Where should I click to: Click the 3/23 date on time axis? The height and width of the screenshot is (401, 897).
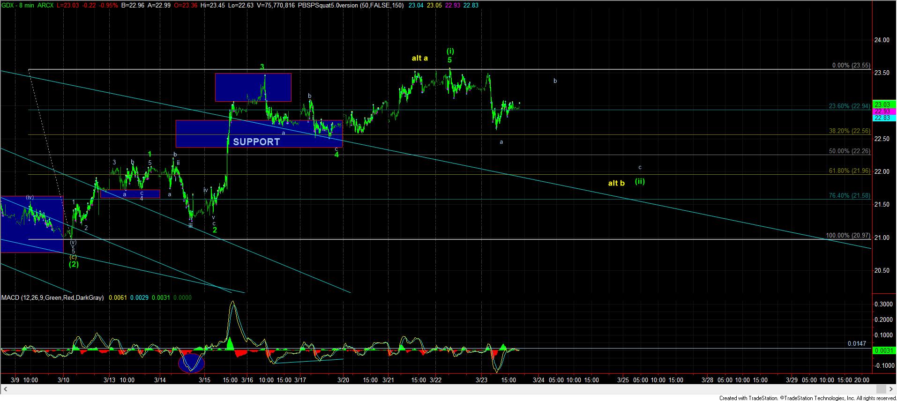click(x=482, y=380)
